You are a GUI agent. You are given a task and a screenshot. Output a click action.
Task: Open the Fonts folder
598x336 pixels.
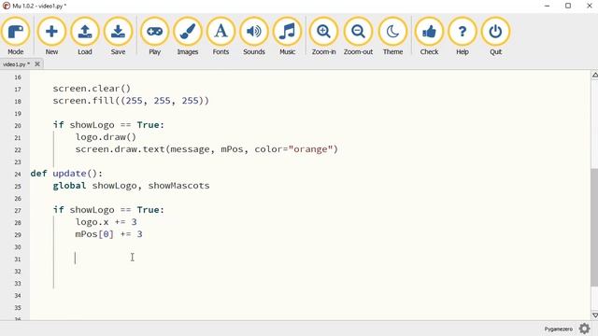click(221, 36)
